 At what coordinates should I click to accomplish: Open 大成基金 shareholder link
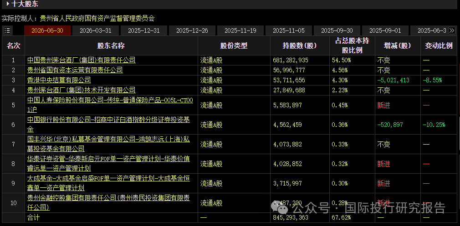[108, 184]
